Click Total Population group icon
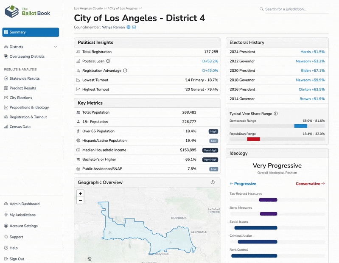Screen dimensions: 339x263 tap(78, 112)
